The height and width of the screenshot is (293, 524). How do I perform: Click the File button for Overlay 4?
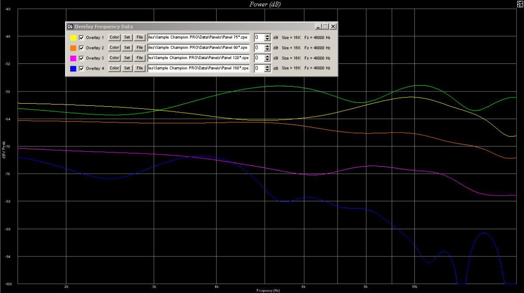tap(139, 68)
